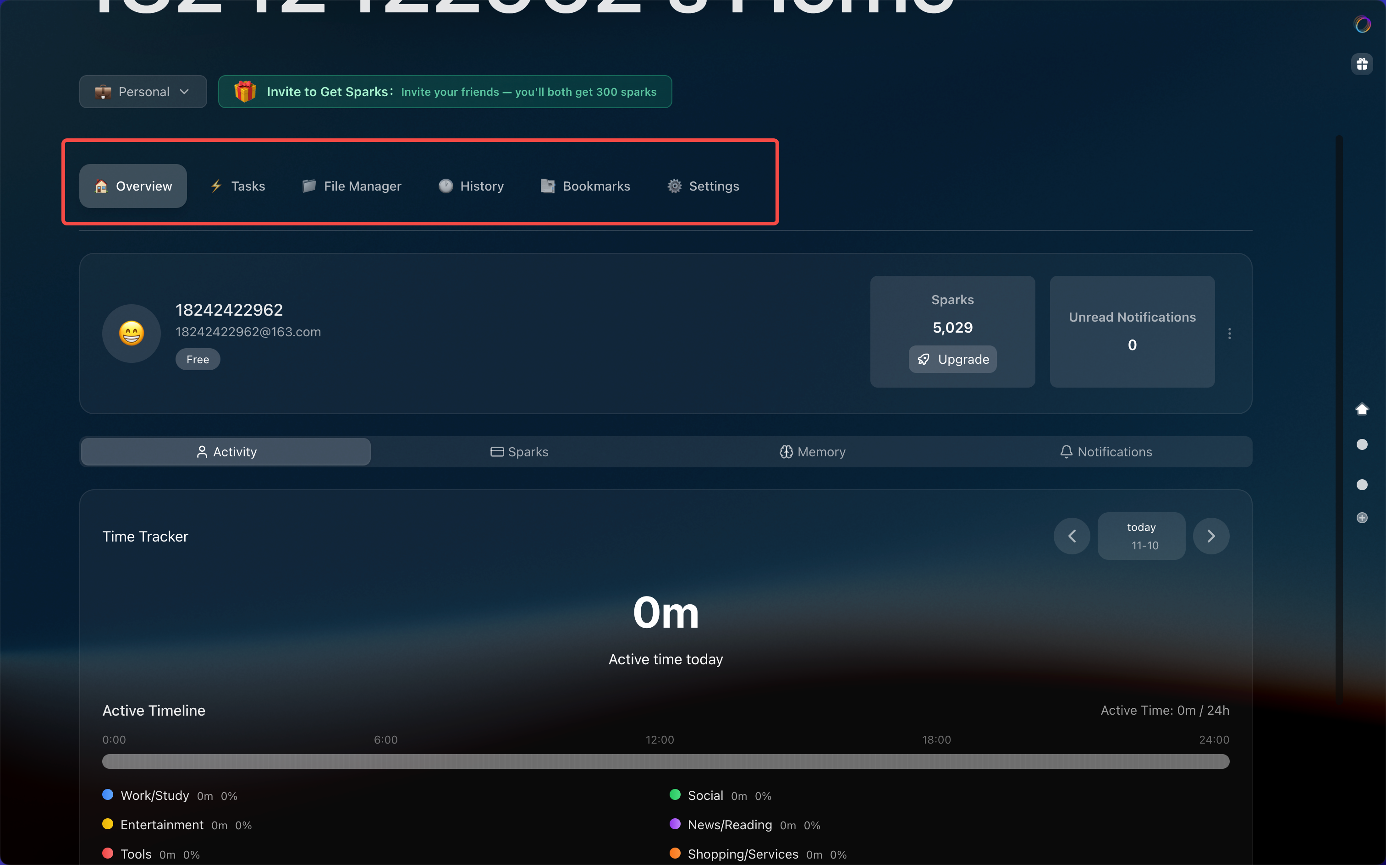This screenshot has width=1386, height=865.
Task: Click the Time Tracker heading
Action: click(145, 537)
